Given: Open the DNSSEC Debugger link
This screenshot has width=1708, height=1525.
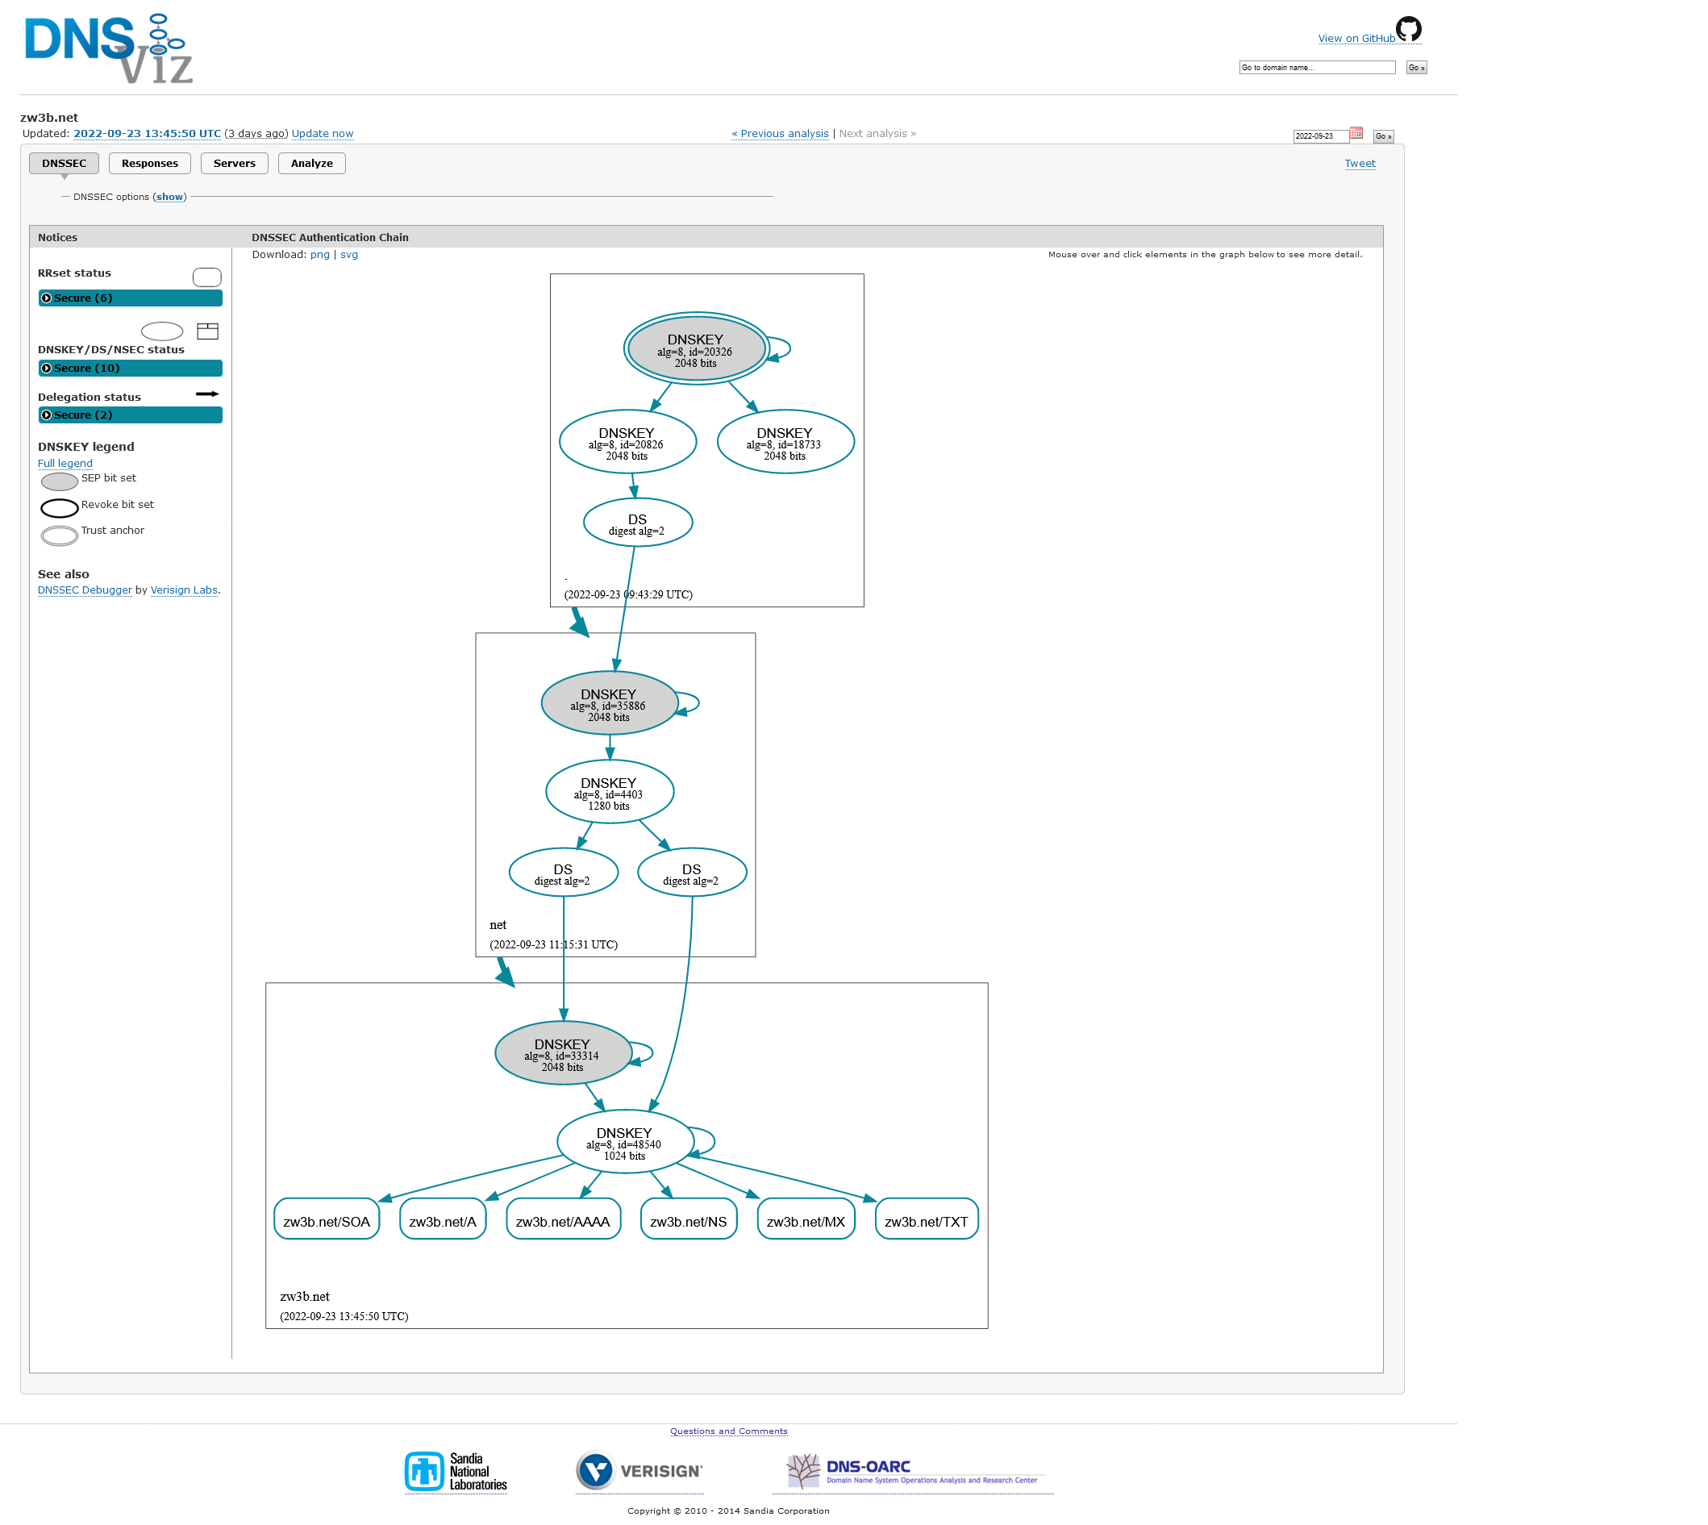Looking at the screenshot, I should (x=85, y=591).
